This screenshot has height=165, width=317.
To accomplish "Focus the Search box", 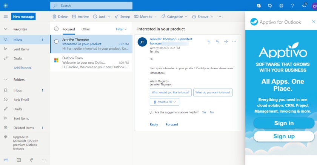I will click(91, 6).
